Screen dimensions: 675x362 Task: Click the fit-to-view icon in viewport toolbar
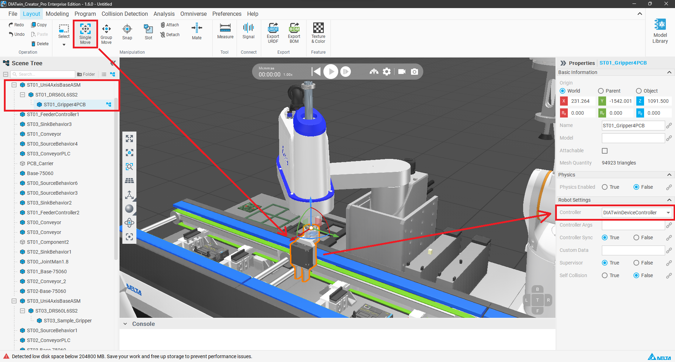point(129,139)
